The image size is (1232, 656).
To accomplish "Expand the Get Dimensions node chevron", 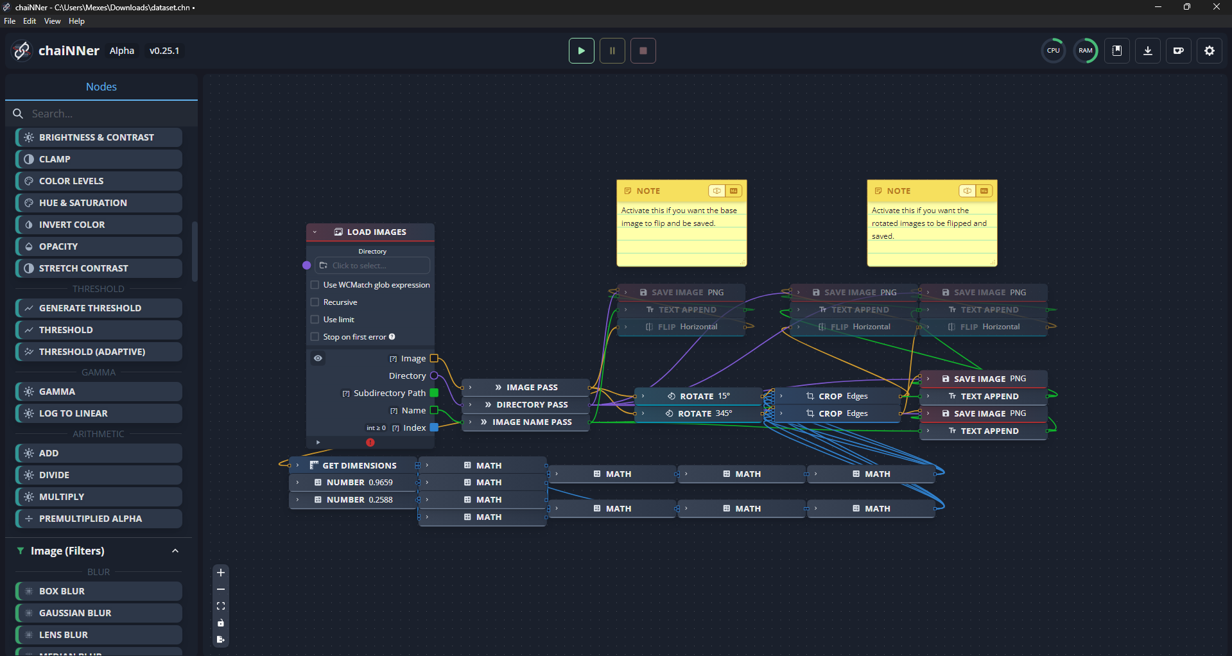I will [x=297, y=465].
